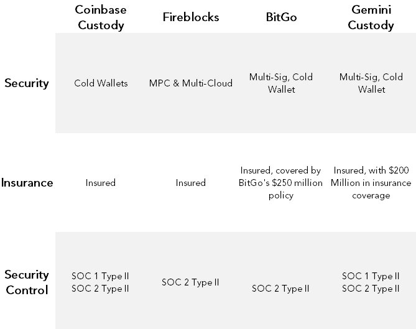Screen dimensions: 416x329
Task: Select the MPC & Multi-Cloud cell
Action: click(x=191, y=83)
